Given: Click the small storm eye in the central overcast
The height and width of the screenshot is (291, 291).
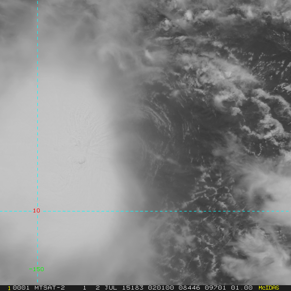Looking at the screenshot, I should pos(81,161).
